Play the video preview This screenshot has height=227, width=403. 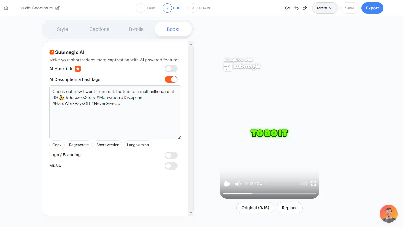coord(227,184)
